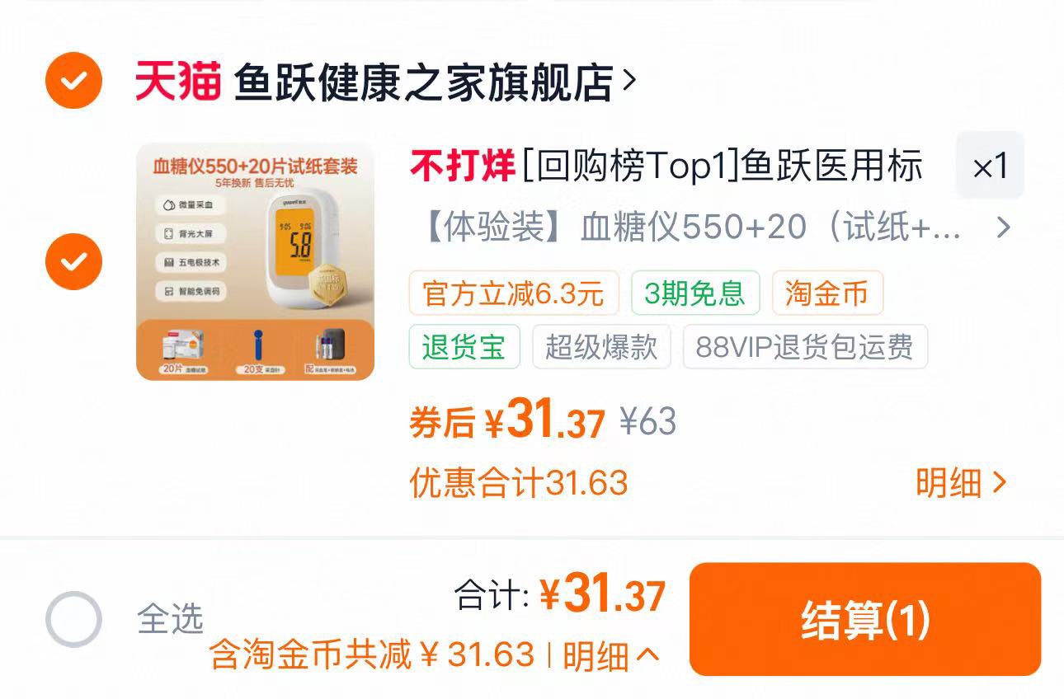This screenshot has width=1064, height=699.
Task: Tap the 退货宝 return guarantee tag
Action: tap(464, 347)
